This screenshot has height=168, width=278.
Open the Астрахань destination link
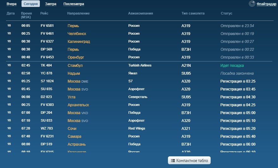coord(77,144)
